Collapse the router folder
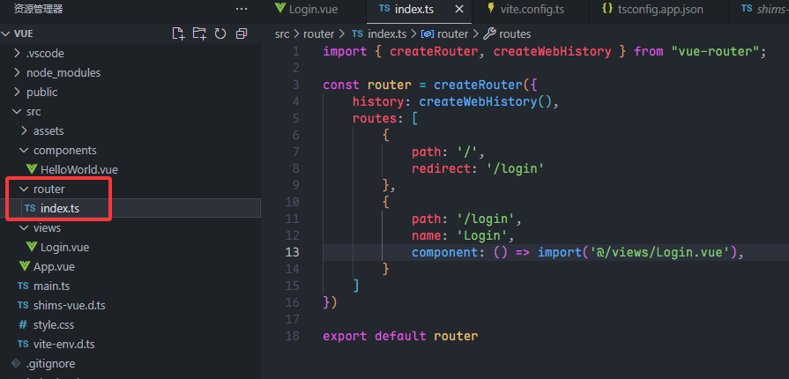The height and width of the screenshot is (379, 789). click(x=48, y=189)
